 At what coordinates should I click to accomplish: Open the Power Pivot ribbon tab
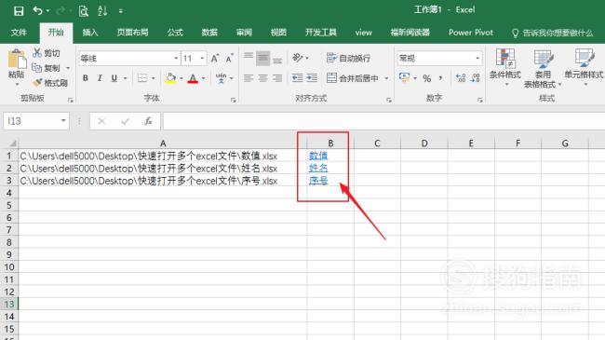tap(471, 33)
